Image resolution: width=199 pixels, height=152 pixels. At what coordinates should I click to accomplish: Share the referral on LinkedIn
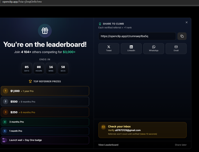click(x=131, y=48)
